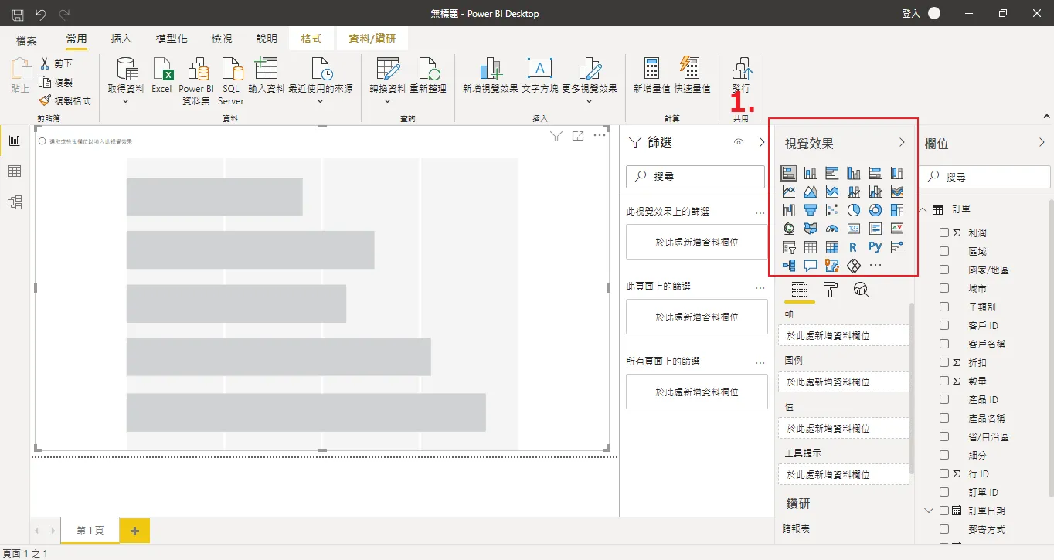The width and height of the screenshot is (1054, 560).
Task: Choose the globe map visual
Action: click(x=789, y=229)
